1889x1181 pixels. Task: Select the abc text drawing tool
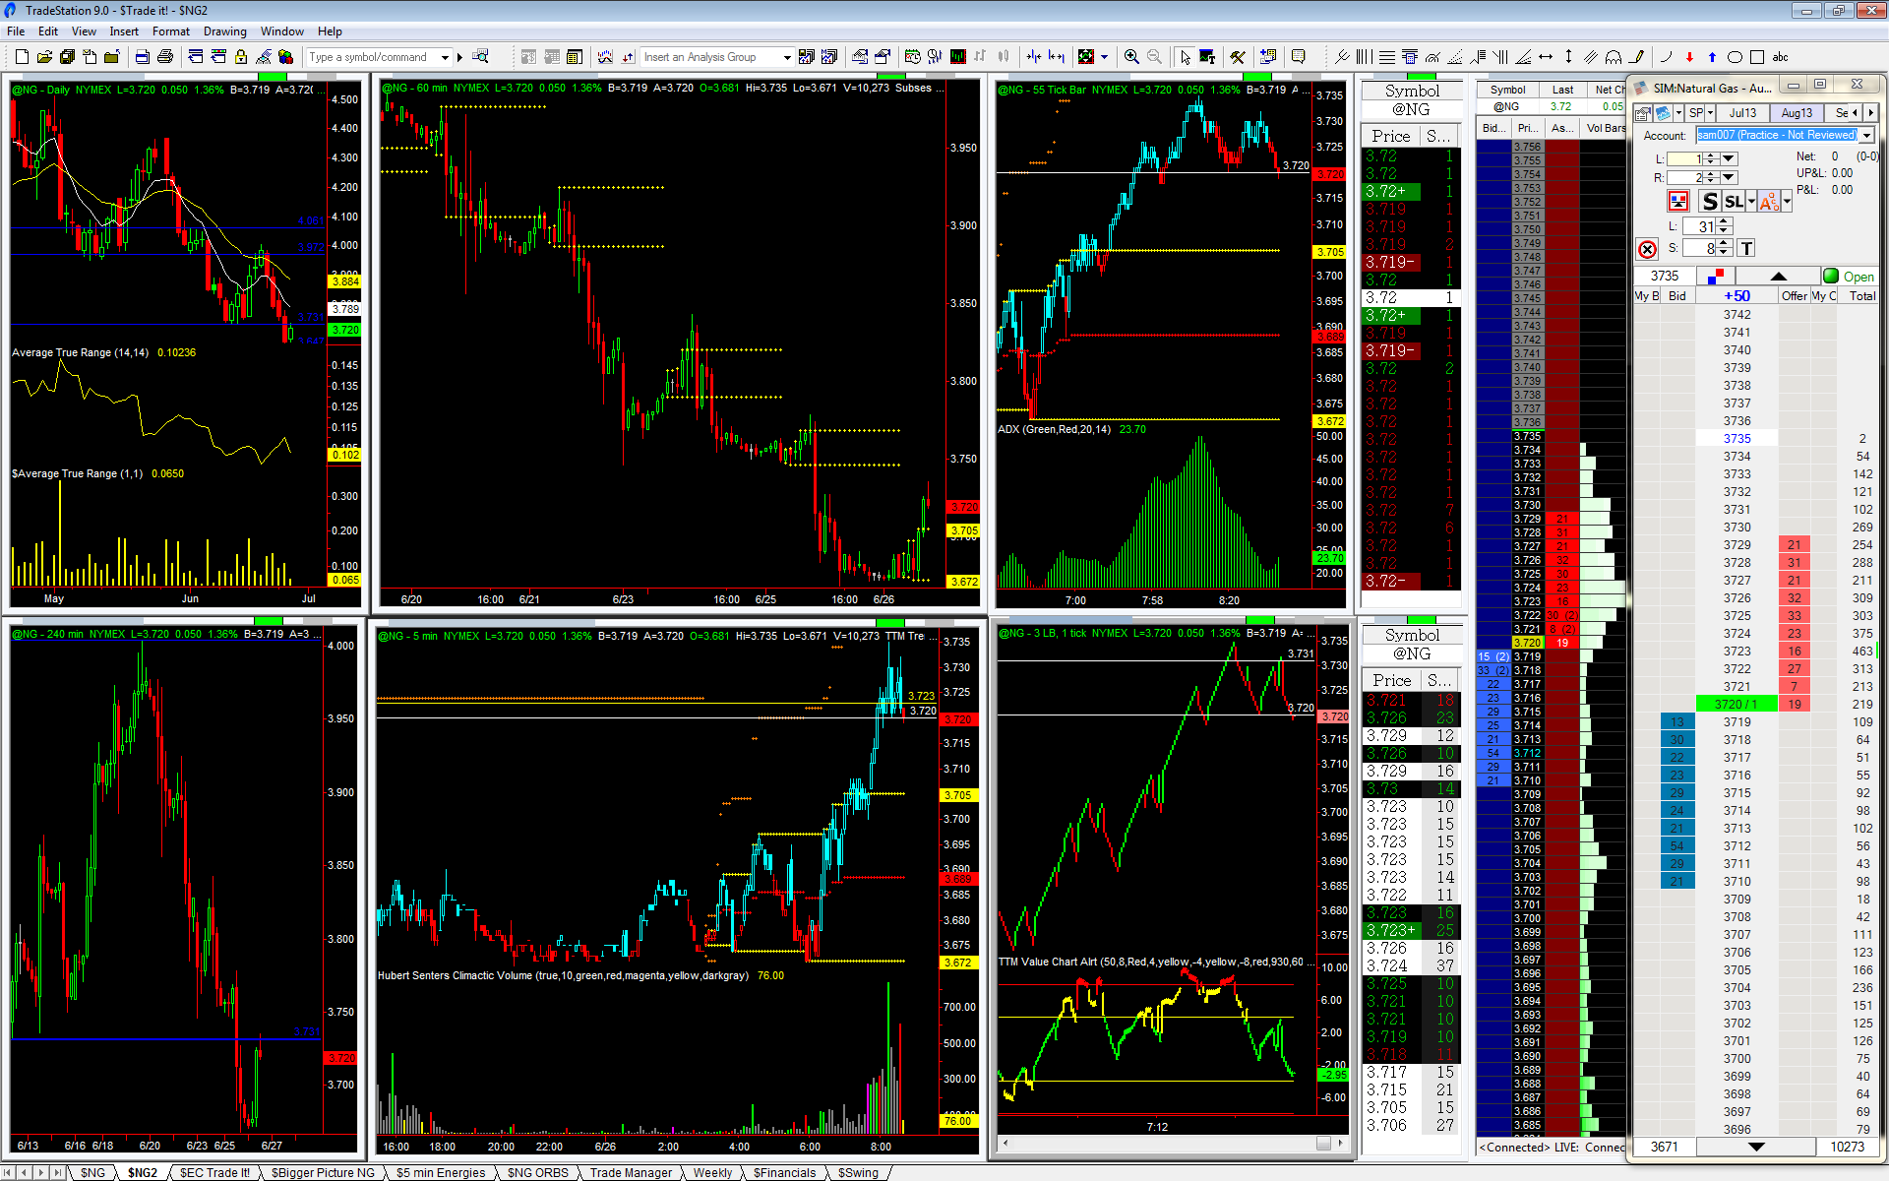1780,57
